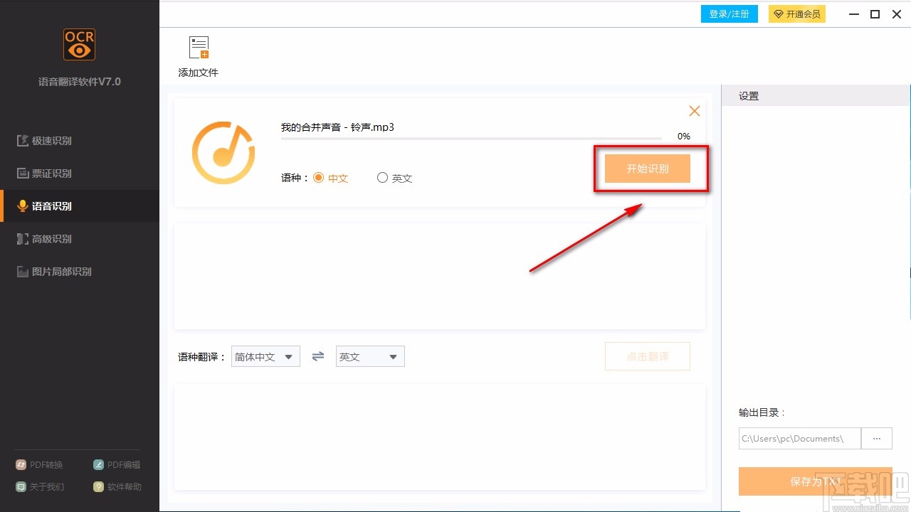Screen dimensions: 911x512
Task: Click the 添加文件 label
Action: [199, 73]
